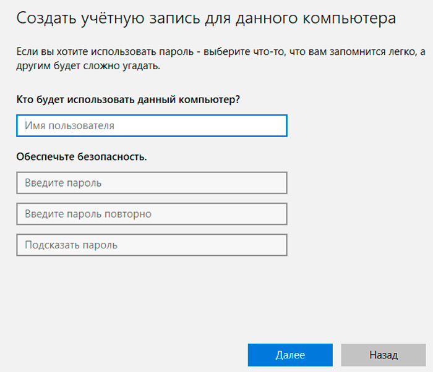Click the field directly below 'Обеспечьте безопасность.'

click(152, 183)
